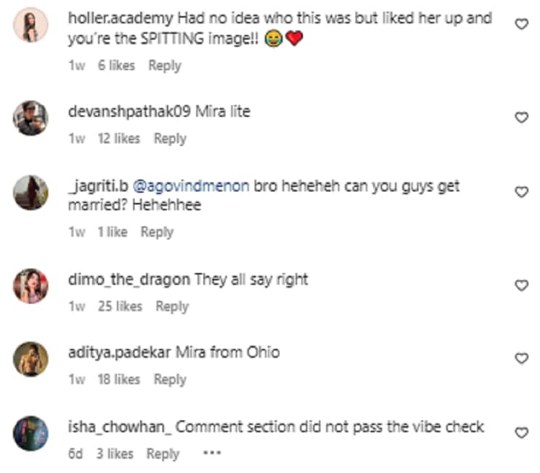Tap the heart on _jagriti.b's comment
The image size is (540, 473).
pyautogui.click(x=522, y=192)
